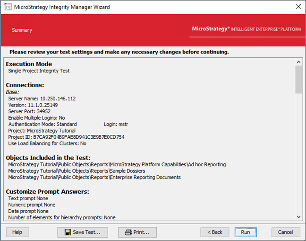306x241 pixels.
Task: Click the Execution Mode heading
Action: [29, 64]
